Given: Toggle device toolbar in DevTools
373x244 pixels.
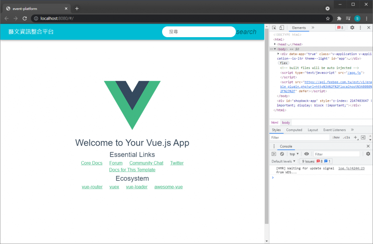Looking at the screenshot, I should 282,28.
